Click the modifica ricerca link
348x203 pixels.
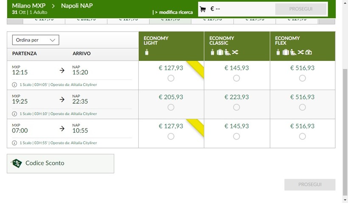pos(174,12)
